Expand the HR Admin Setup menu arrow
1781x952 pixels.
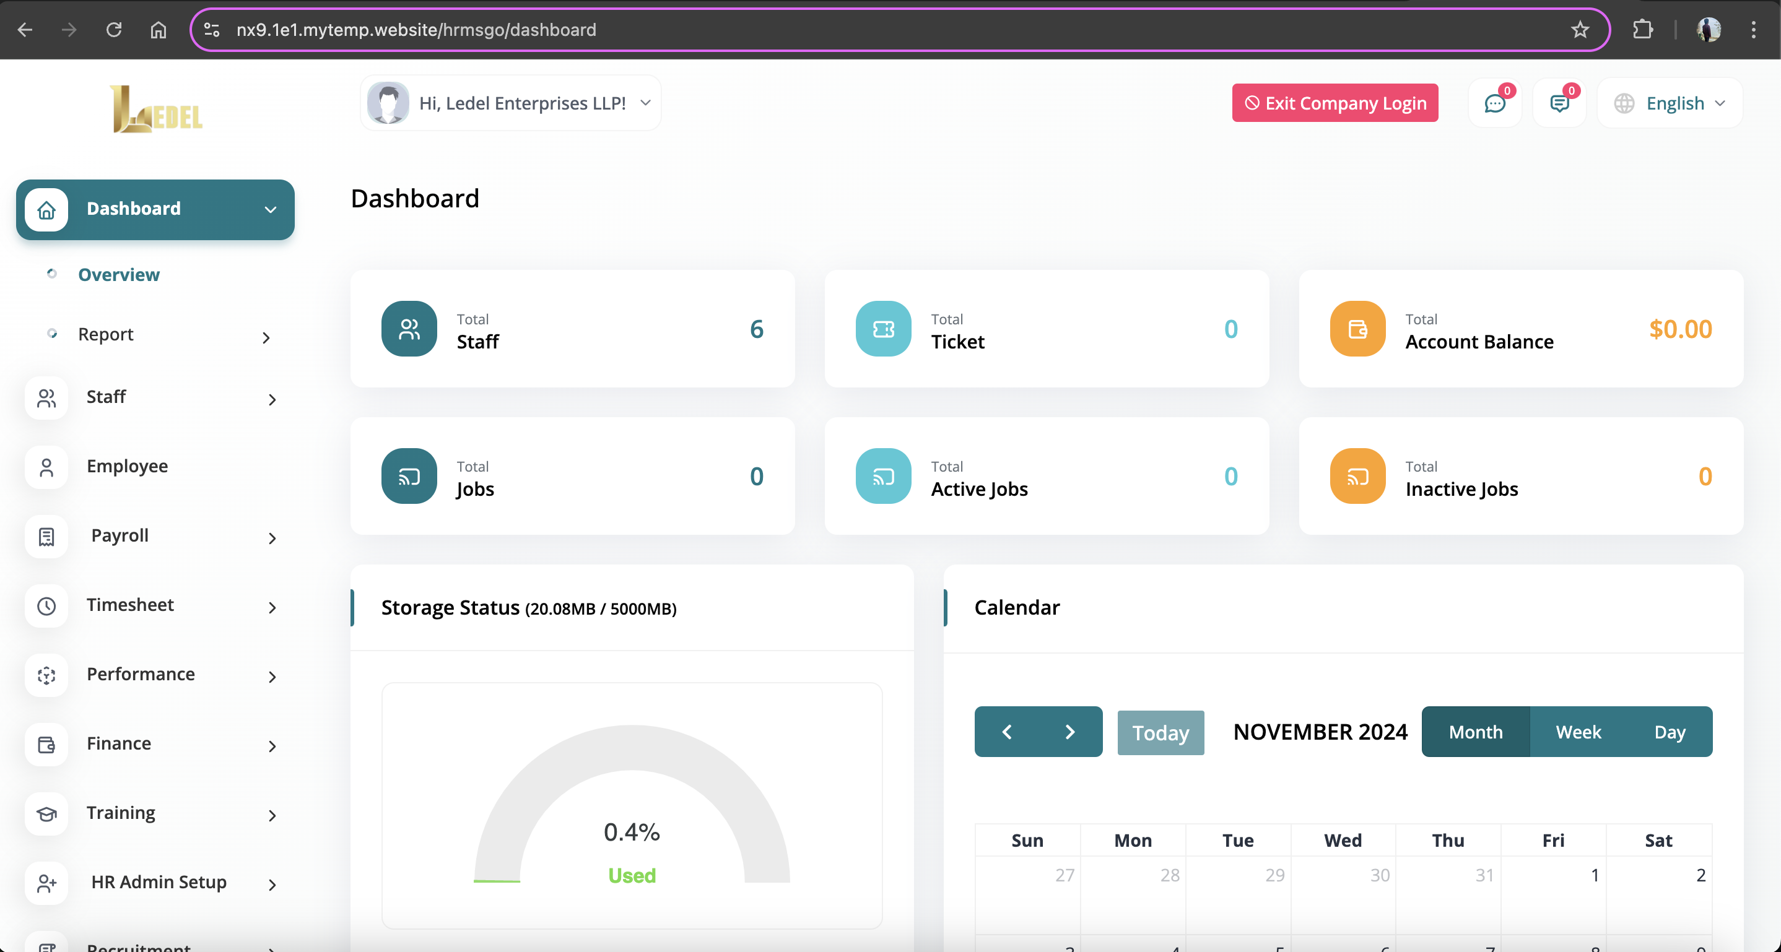(x=272, y=885)
